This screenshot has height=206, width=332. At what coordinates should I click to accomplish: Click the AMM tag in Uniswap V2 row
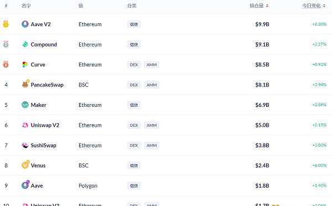[152, 125]
